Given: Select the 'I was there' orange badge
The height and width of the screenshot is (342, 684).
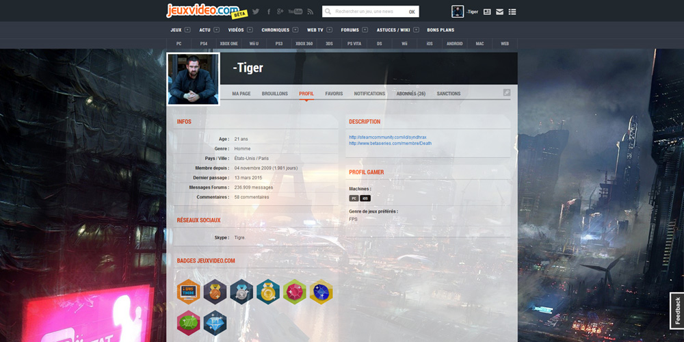Looking at the screenshot, I should [189, 291].
